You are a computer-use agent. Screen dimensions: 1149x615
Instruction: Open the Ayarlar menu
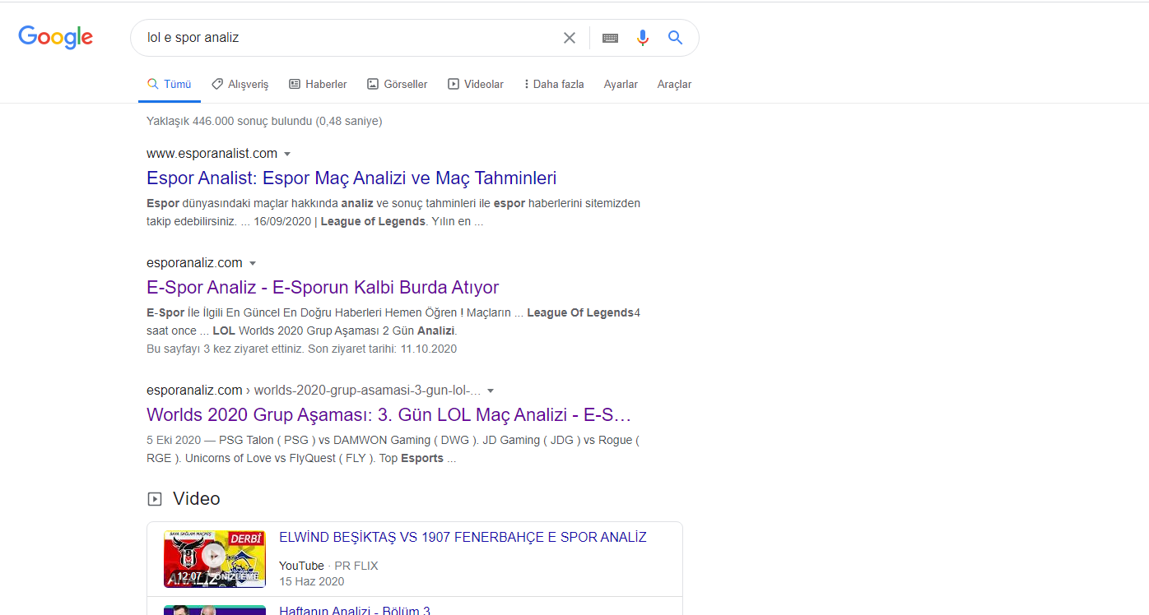tap(621, 83)
